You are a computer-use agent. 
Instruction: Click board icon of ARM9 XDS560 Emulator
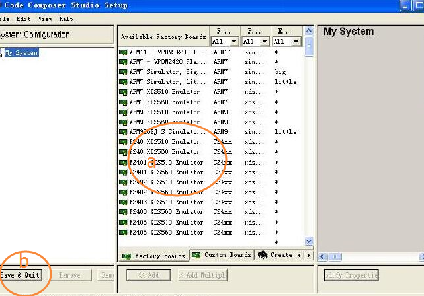coord(123,122)
